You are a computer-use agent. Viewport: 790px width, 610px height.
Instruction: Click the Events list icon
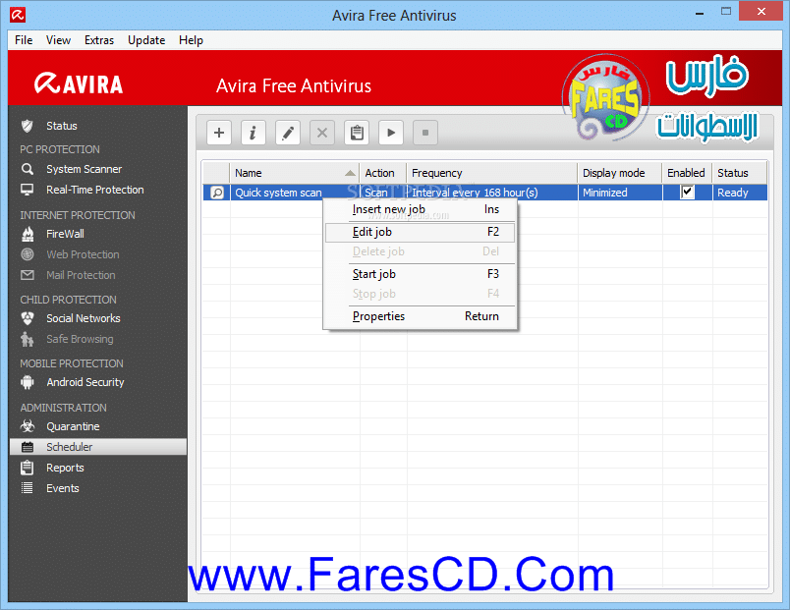tap(28, 488)
